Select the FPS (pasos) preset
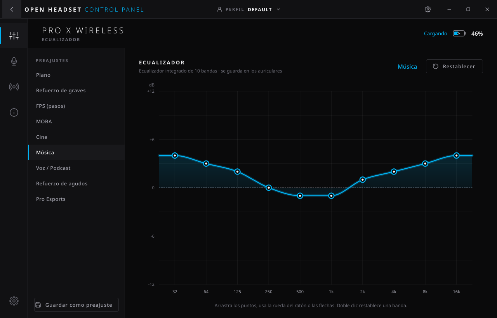Screen dimensions: 497x318 (76, 106)
